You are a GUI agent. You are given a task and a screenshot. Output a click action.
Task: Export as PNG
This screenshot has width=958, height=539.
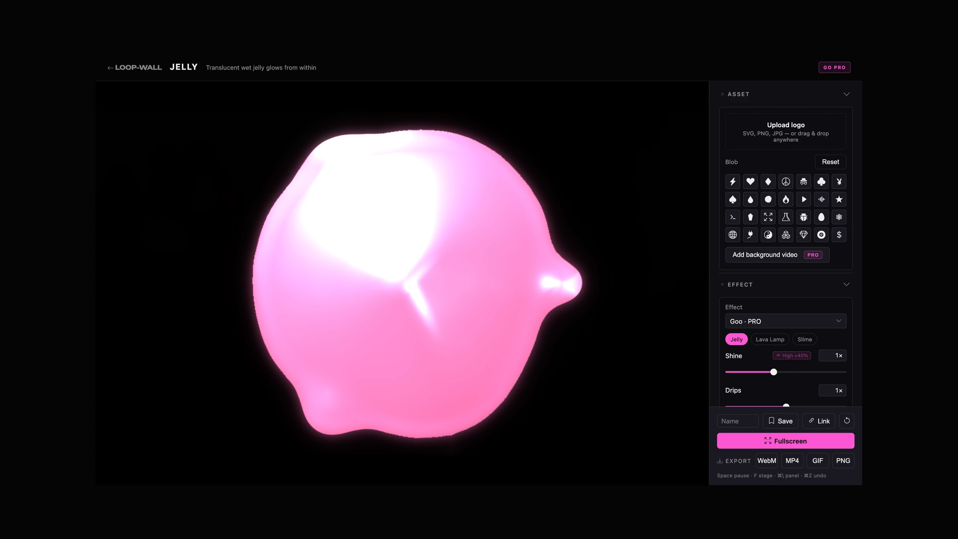(x=843, y=461)
